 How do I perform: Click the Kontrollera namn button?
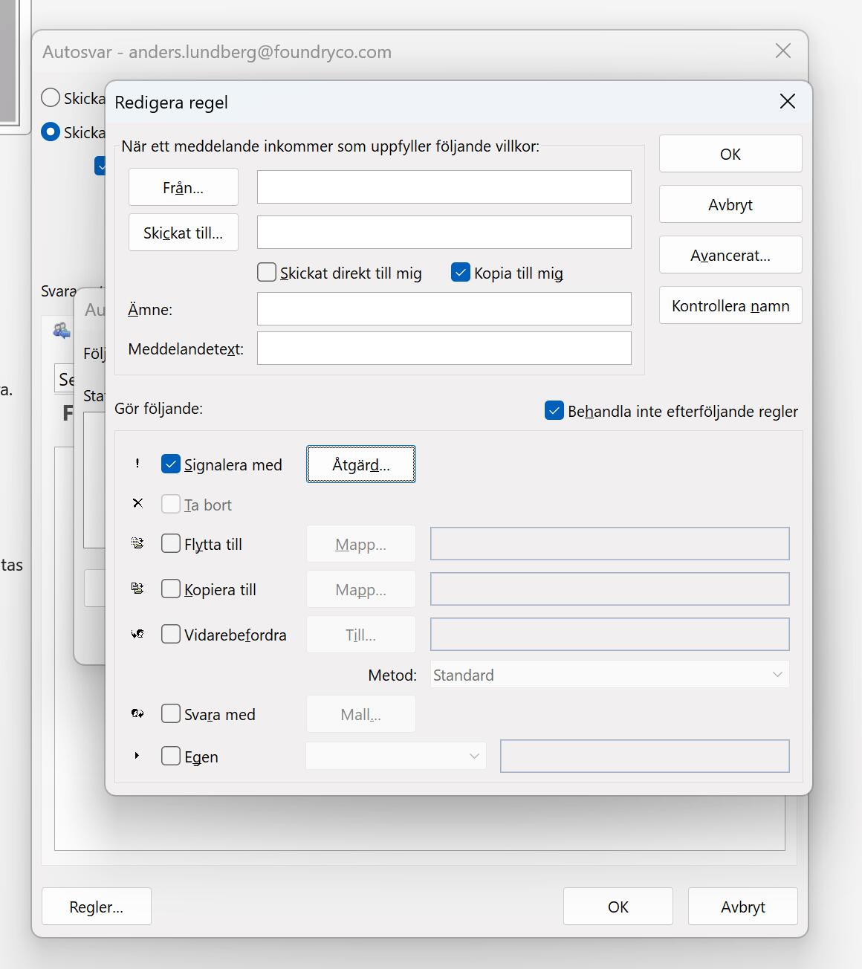pos(730,305)
